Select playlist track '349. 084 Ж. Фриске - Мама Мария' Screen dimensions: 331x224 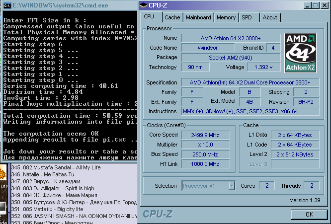(x=54, y=195)
